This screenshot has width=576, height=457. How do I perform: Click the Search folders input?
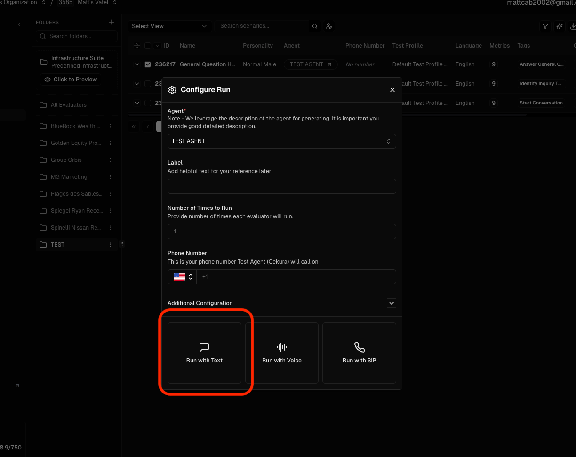77,36
